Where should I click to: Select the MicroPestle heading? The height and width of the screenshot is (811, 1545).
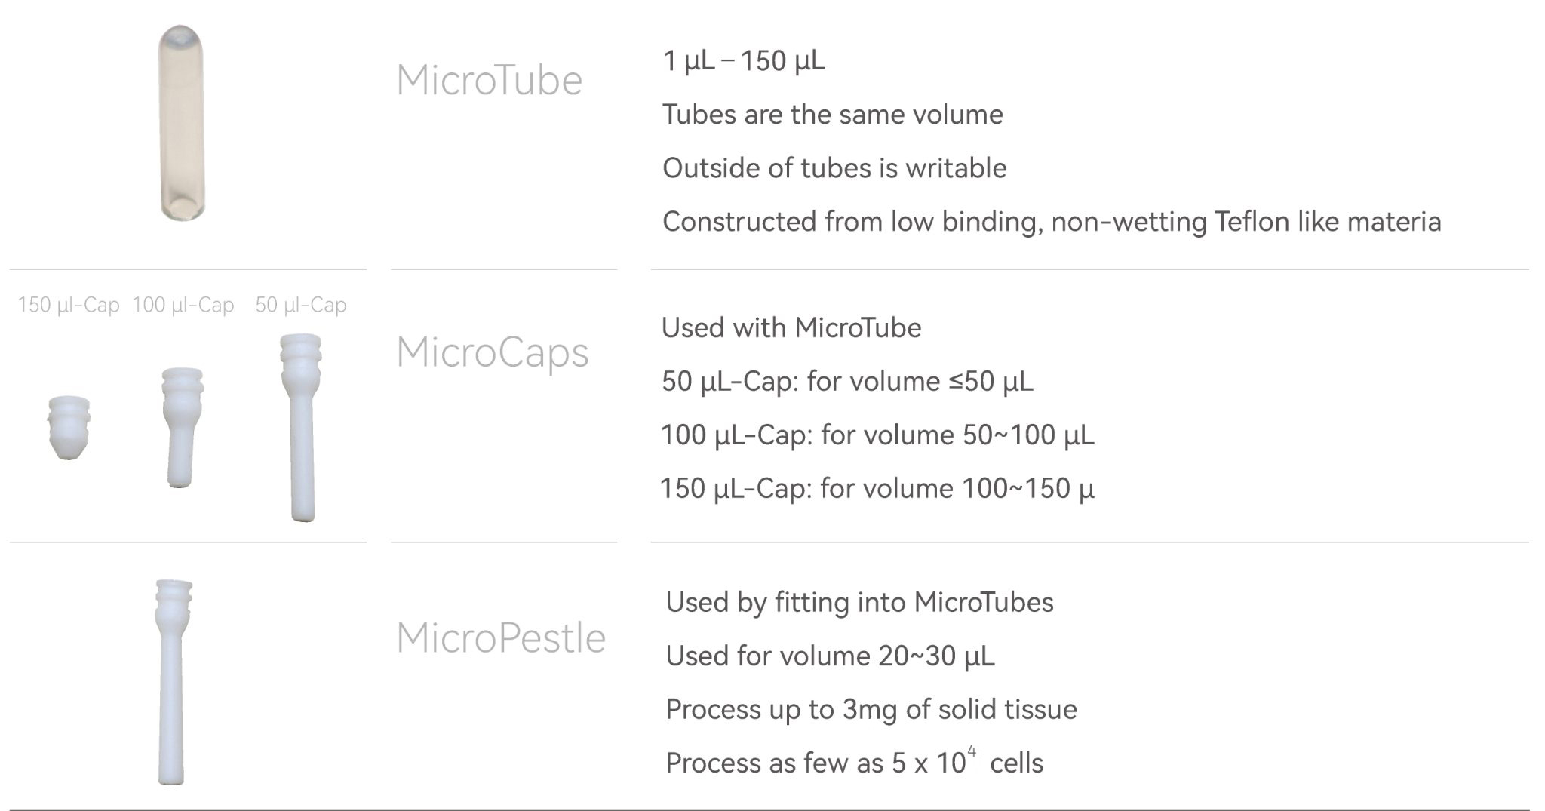coord(501,637)
